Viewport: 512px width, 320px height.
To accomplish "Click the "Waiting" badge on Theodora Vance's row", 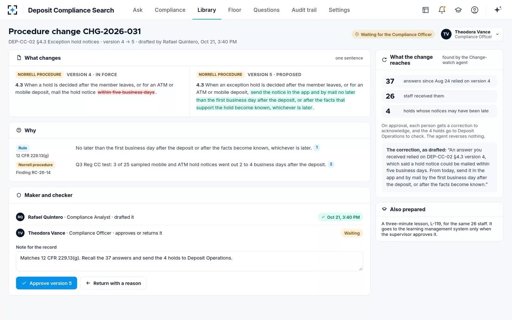I will click(352, 233).
